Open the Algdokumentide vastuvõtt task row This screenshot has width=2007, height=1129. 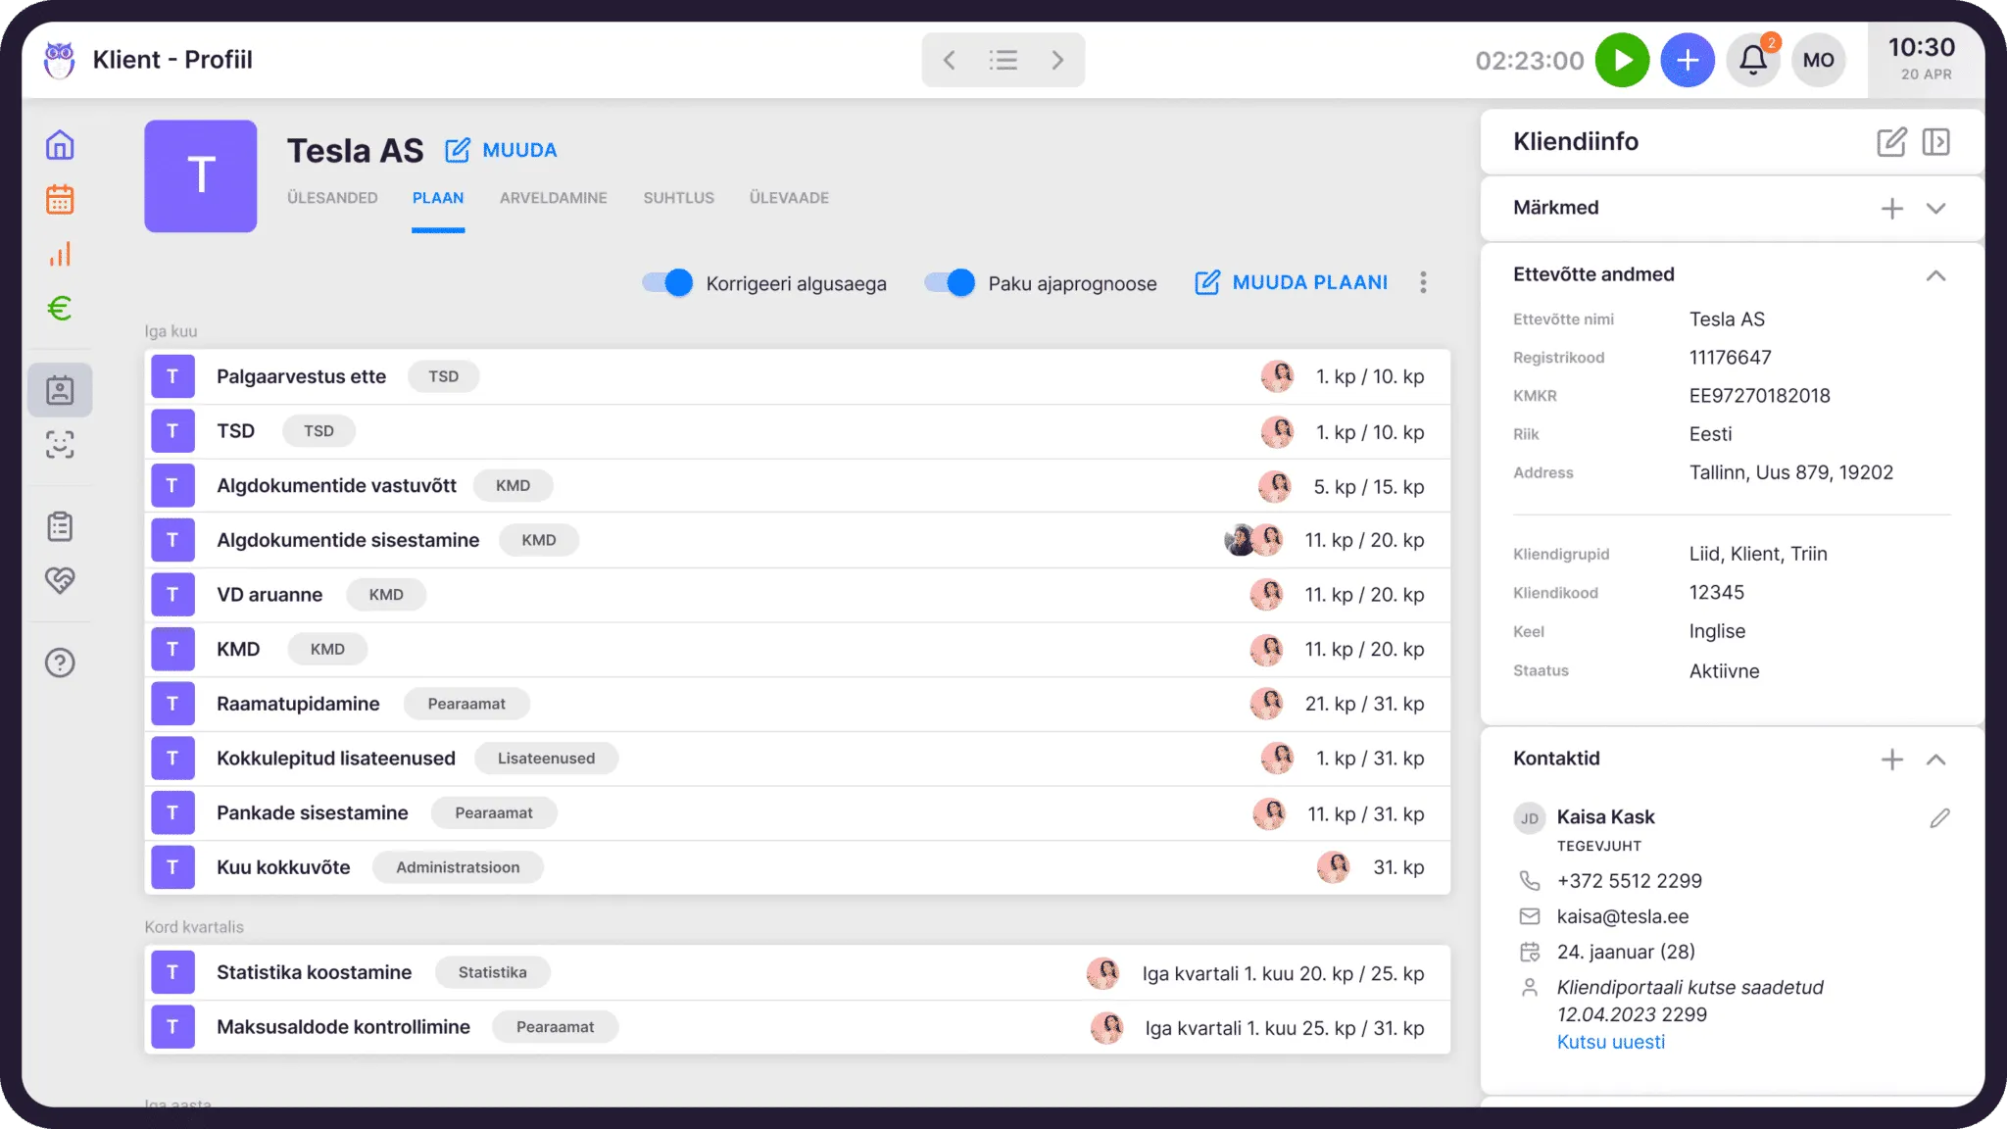pos(798,486)
